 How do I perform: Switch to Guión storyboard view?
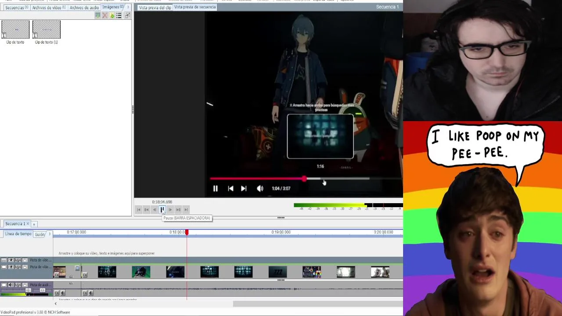point(40,234)
